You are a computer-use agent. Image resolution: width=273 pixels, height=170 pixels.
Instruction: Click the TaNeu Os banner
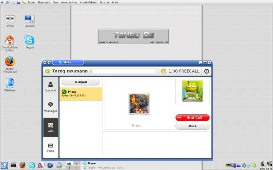(x=134, y=37)
